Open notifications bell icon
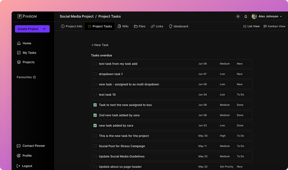The height and width of the screenshot is (170, 288). point(246,16)
